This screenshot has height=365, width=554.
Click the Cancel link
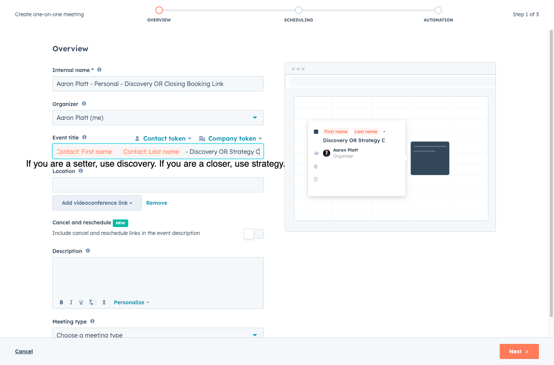tap(24, 351)
